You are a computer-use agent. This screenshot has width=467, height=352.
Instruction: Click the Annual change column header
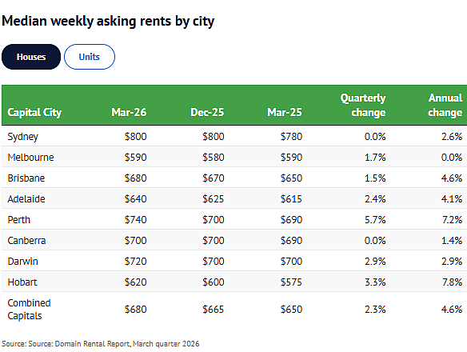coord(445,106)
